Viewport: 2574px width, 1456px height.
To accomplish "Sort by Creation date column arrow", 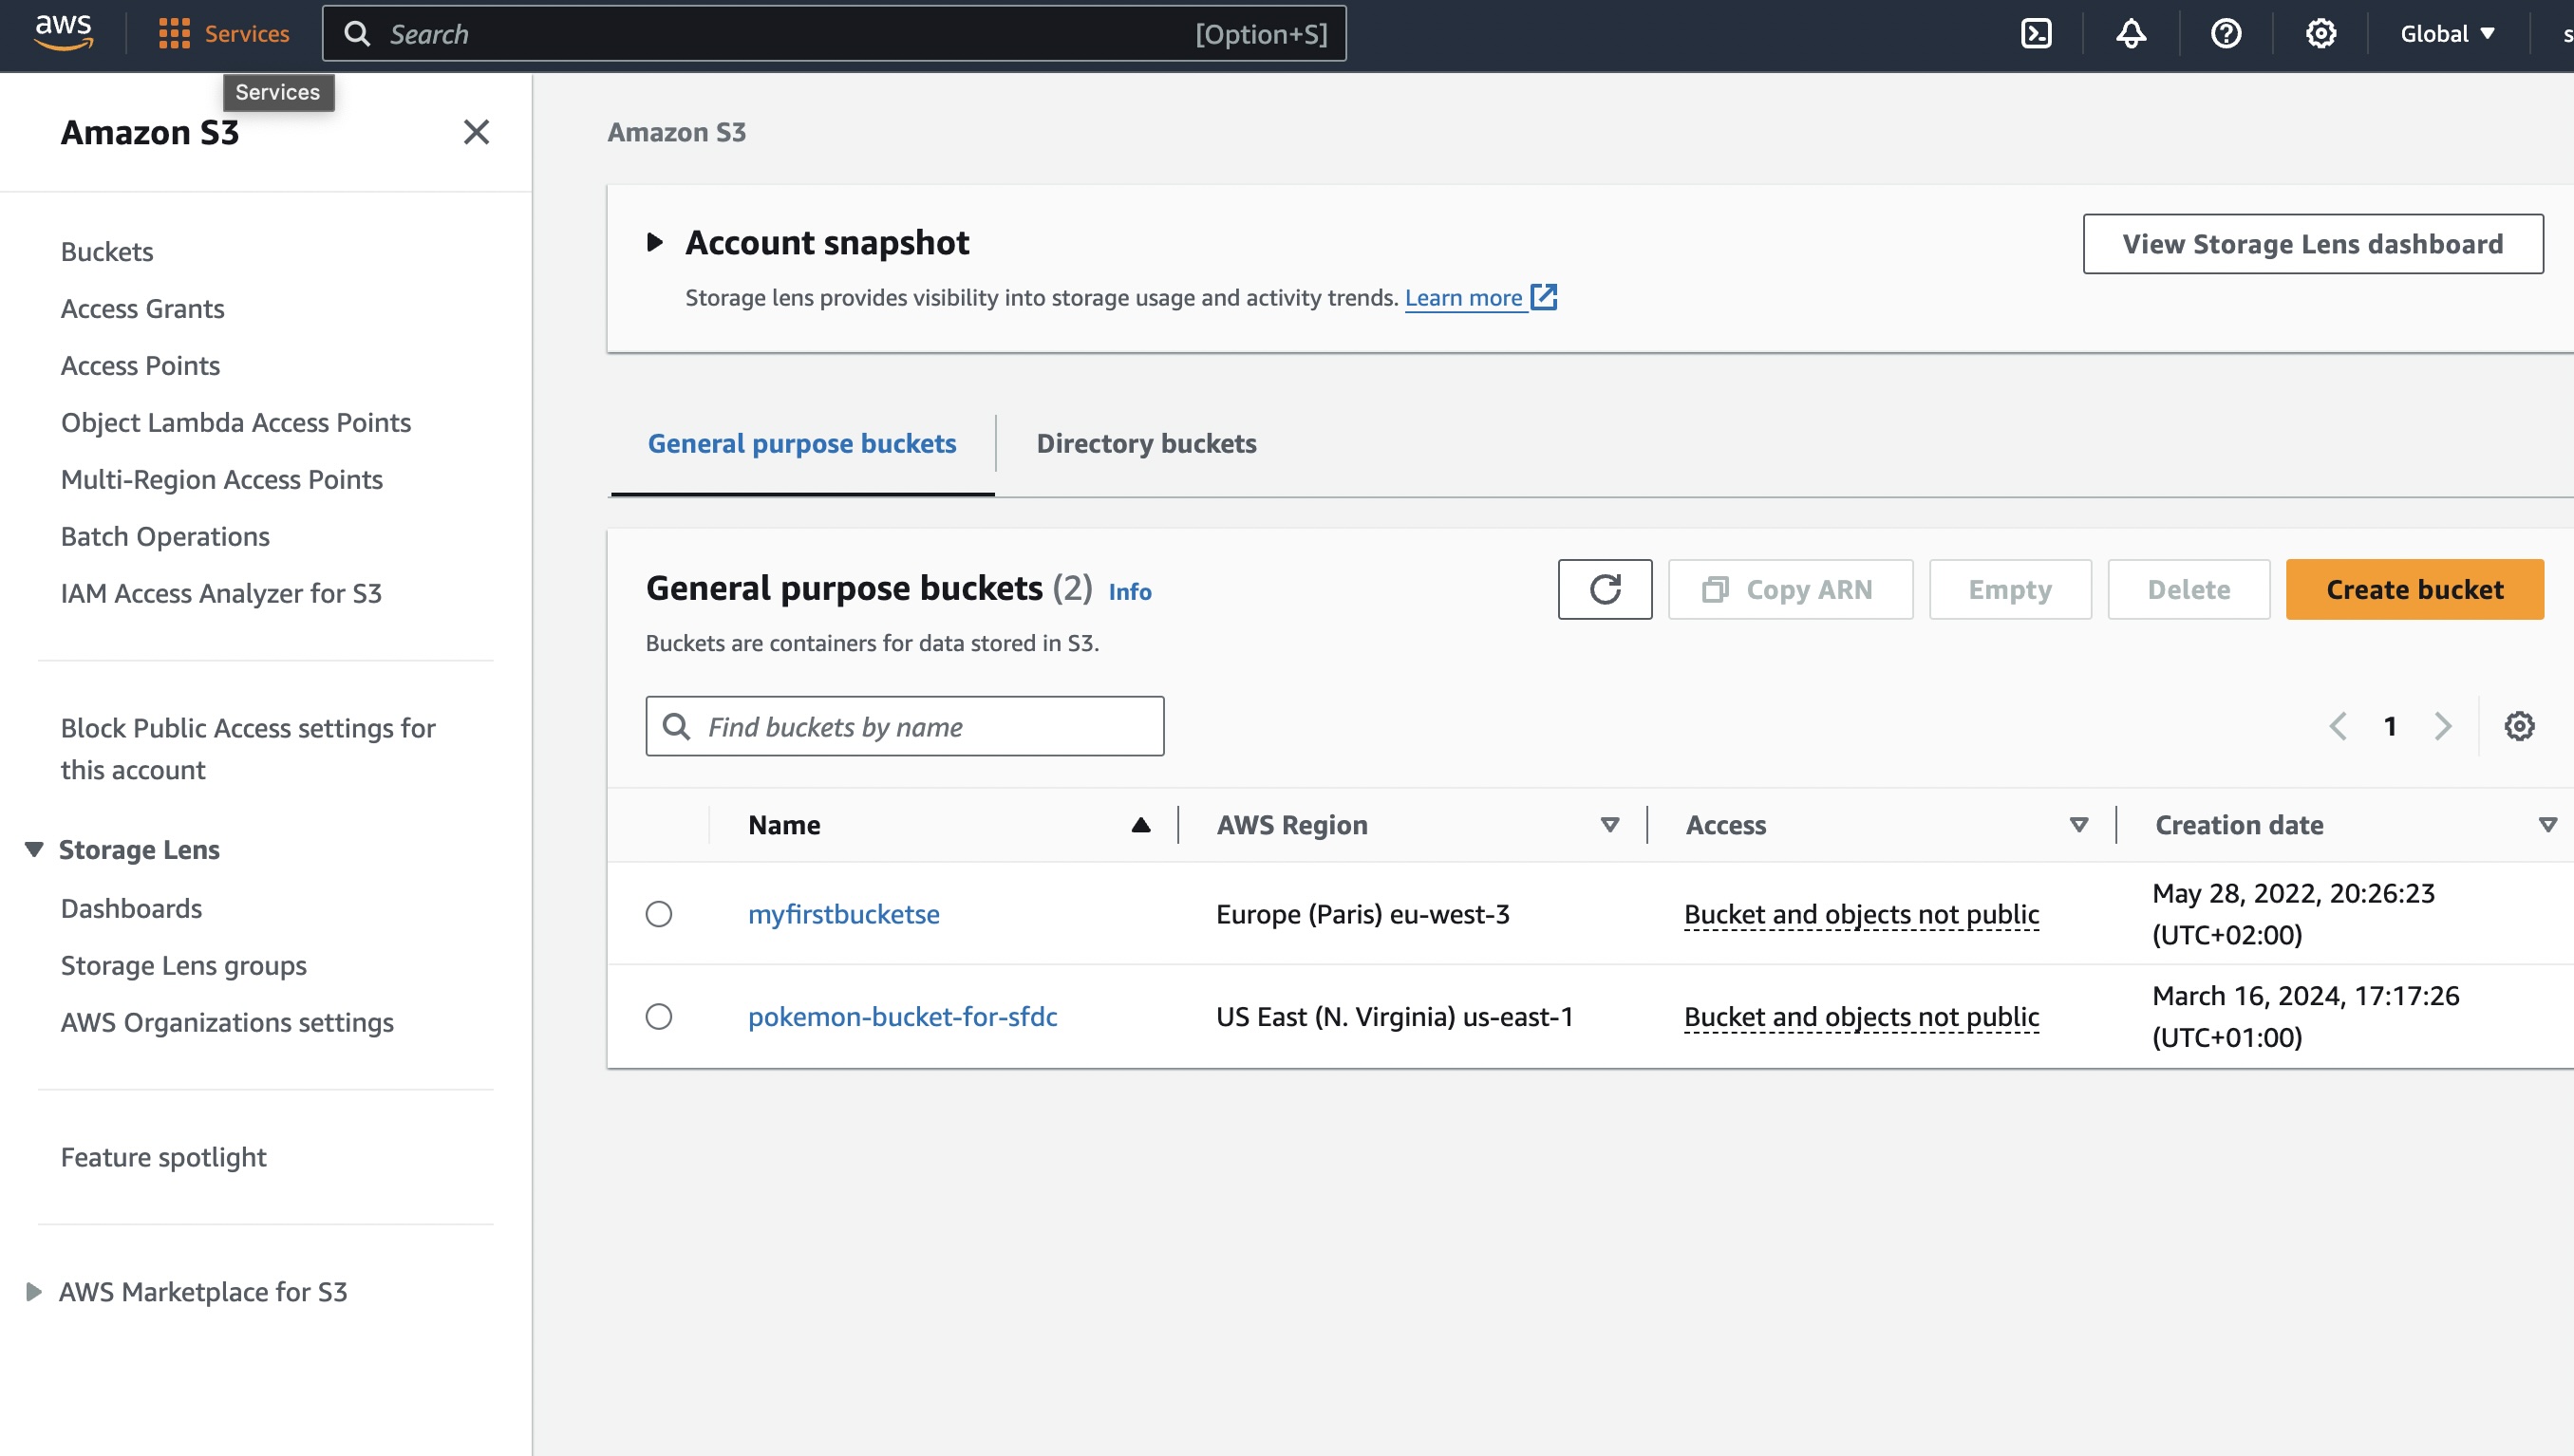I will [x=2548, y=825].
